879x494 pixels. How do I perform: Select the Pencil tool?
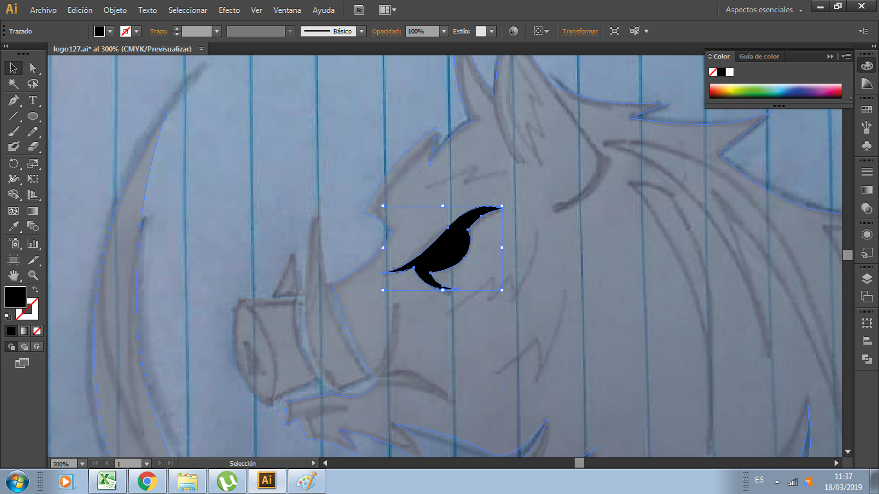[33, 132]
